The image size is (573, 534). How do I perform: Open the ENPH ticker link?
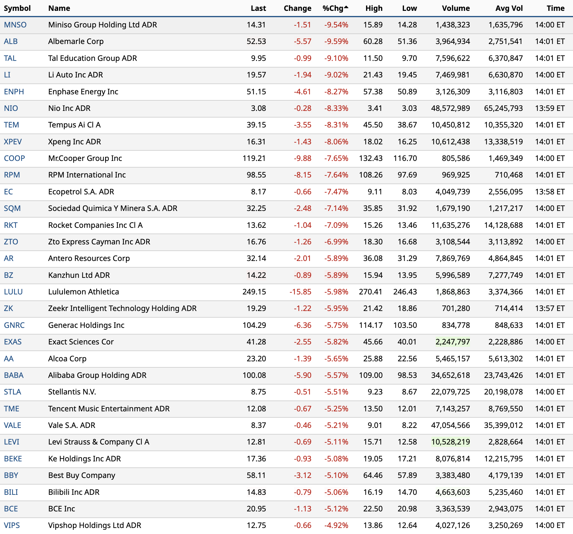coord(14,92)
